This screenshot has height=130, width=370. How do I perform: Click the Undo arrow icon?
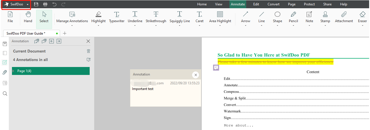click(x=54, y=4)
